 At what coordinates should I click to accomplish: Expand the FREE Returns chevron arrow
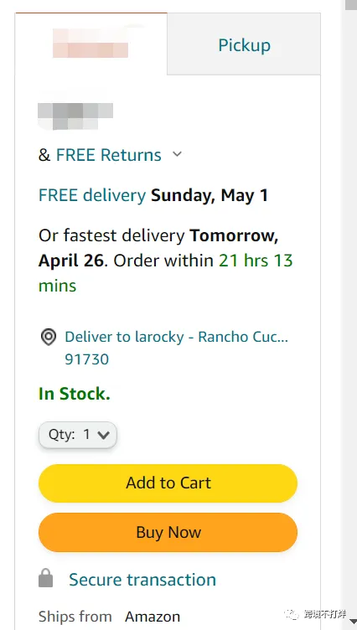[x=177, y=154]
